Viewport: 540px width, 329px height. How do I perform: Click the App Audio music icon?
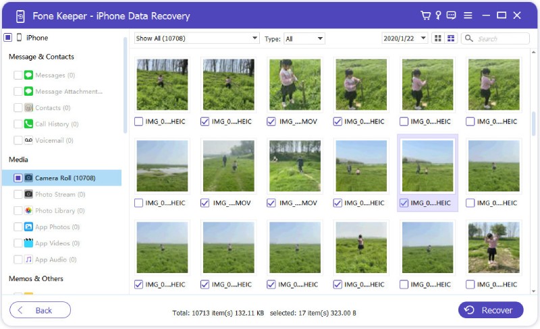point(28,259)
